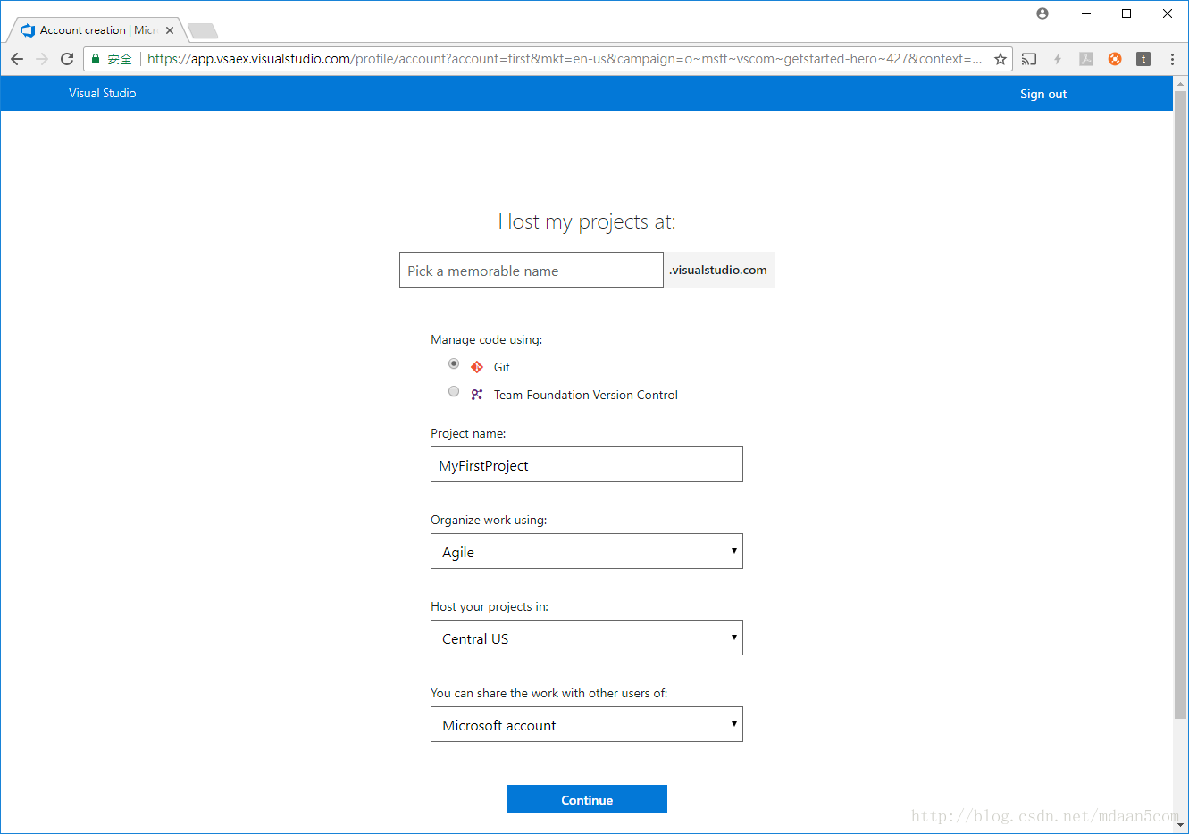This screenshot has width=1189, height=834.
Task: Click the browser address bar URL
Action: pyautogui.click(x=565, y=59)
